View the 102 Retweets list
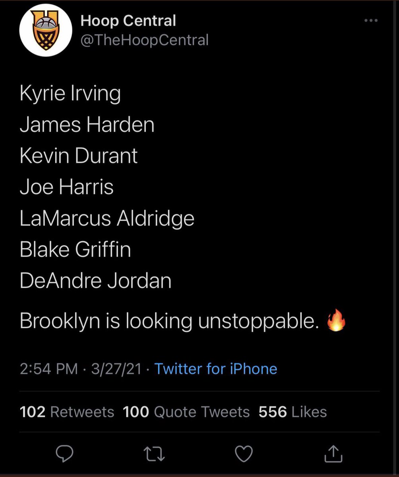Image resolution: width=399 pixels, height=477 pixels. 67,412
